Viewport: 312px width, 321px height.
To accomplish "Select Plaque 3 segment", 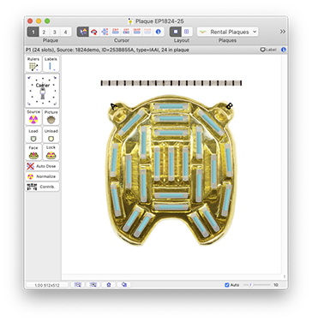I will pyautogui.click(x=55, y=32).
